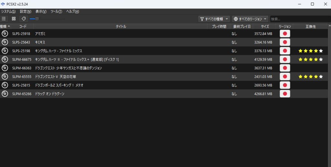Screen dimensions: 331x167
Task: Select ドラゴンボールZ スパーキング! メテオ title
Action: coord(59,85)
